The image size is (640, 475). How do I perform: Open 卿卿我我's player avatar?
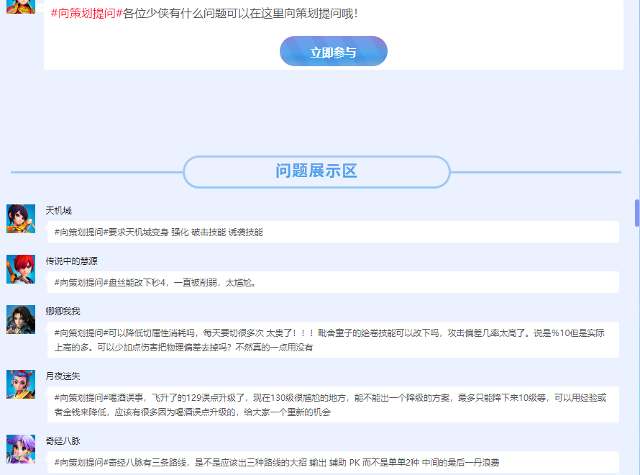21,320
